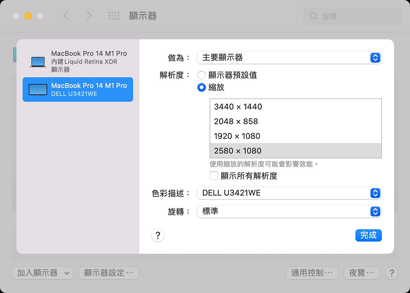Click the magnifier icon in search field

coord(314,16)
